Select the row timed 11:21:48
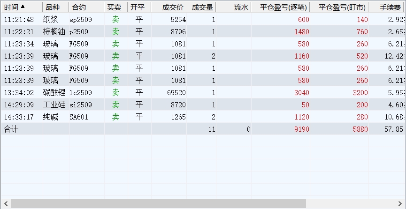Image resolution: width=406 pixels, height=209 pixels. (203, 19)
